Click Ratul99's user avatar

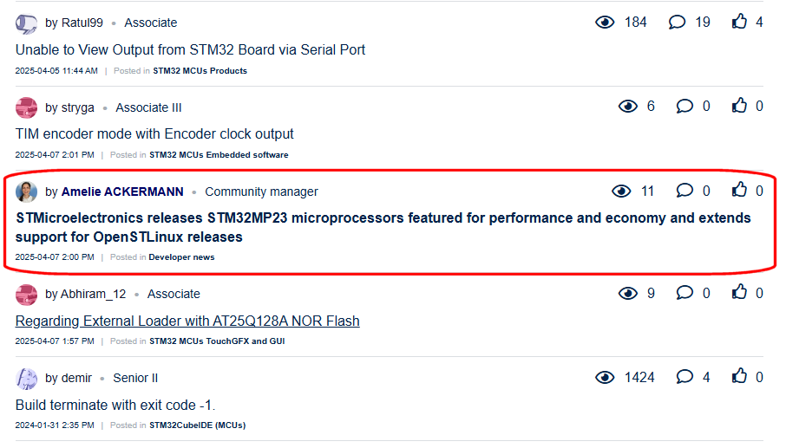pyautogui.click(x=26, y=23)
